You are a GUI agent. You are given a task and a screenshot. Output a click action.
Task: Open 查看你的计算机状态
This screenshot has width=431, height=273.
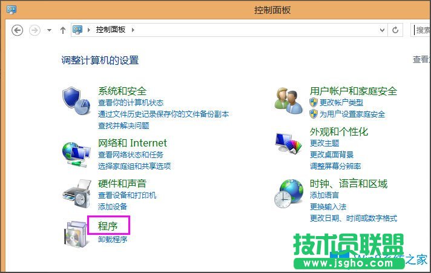point(131,103)
